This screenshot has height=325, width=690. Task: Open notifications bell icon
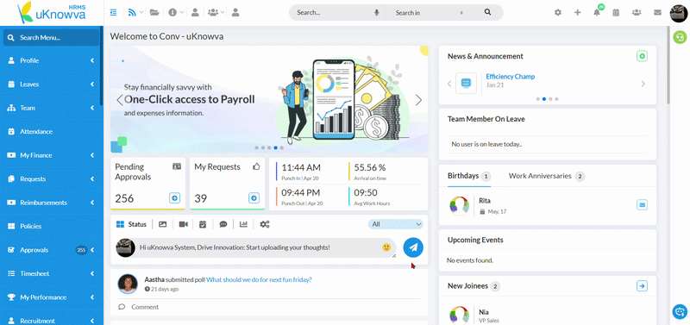coord(597,12)
